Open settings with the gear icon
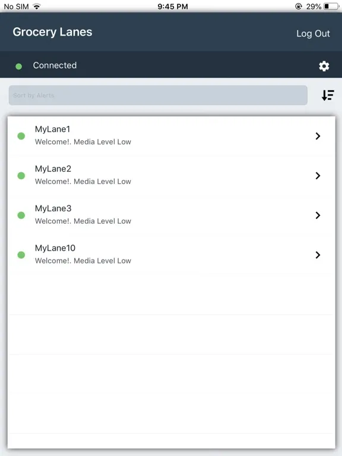The height and width of the screenshot is (456, 342). [x=324, y=66]
